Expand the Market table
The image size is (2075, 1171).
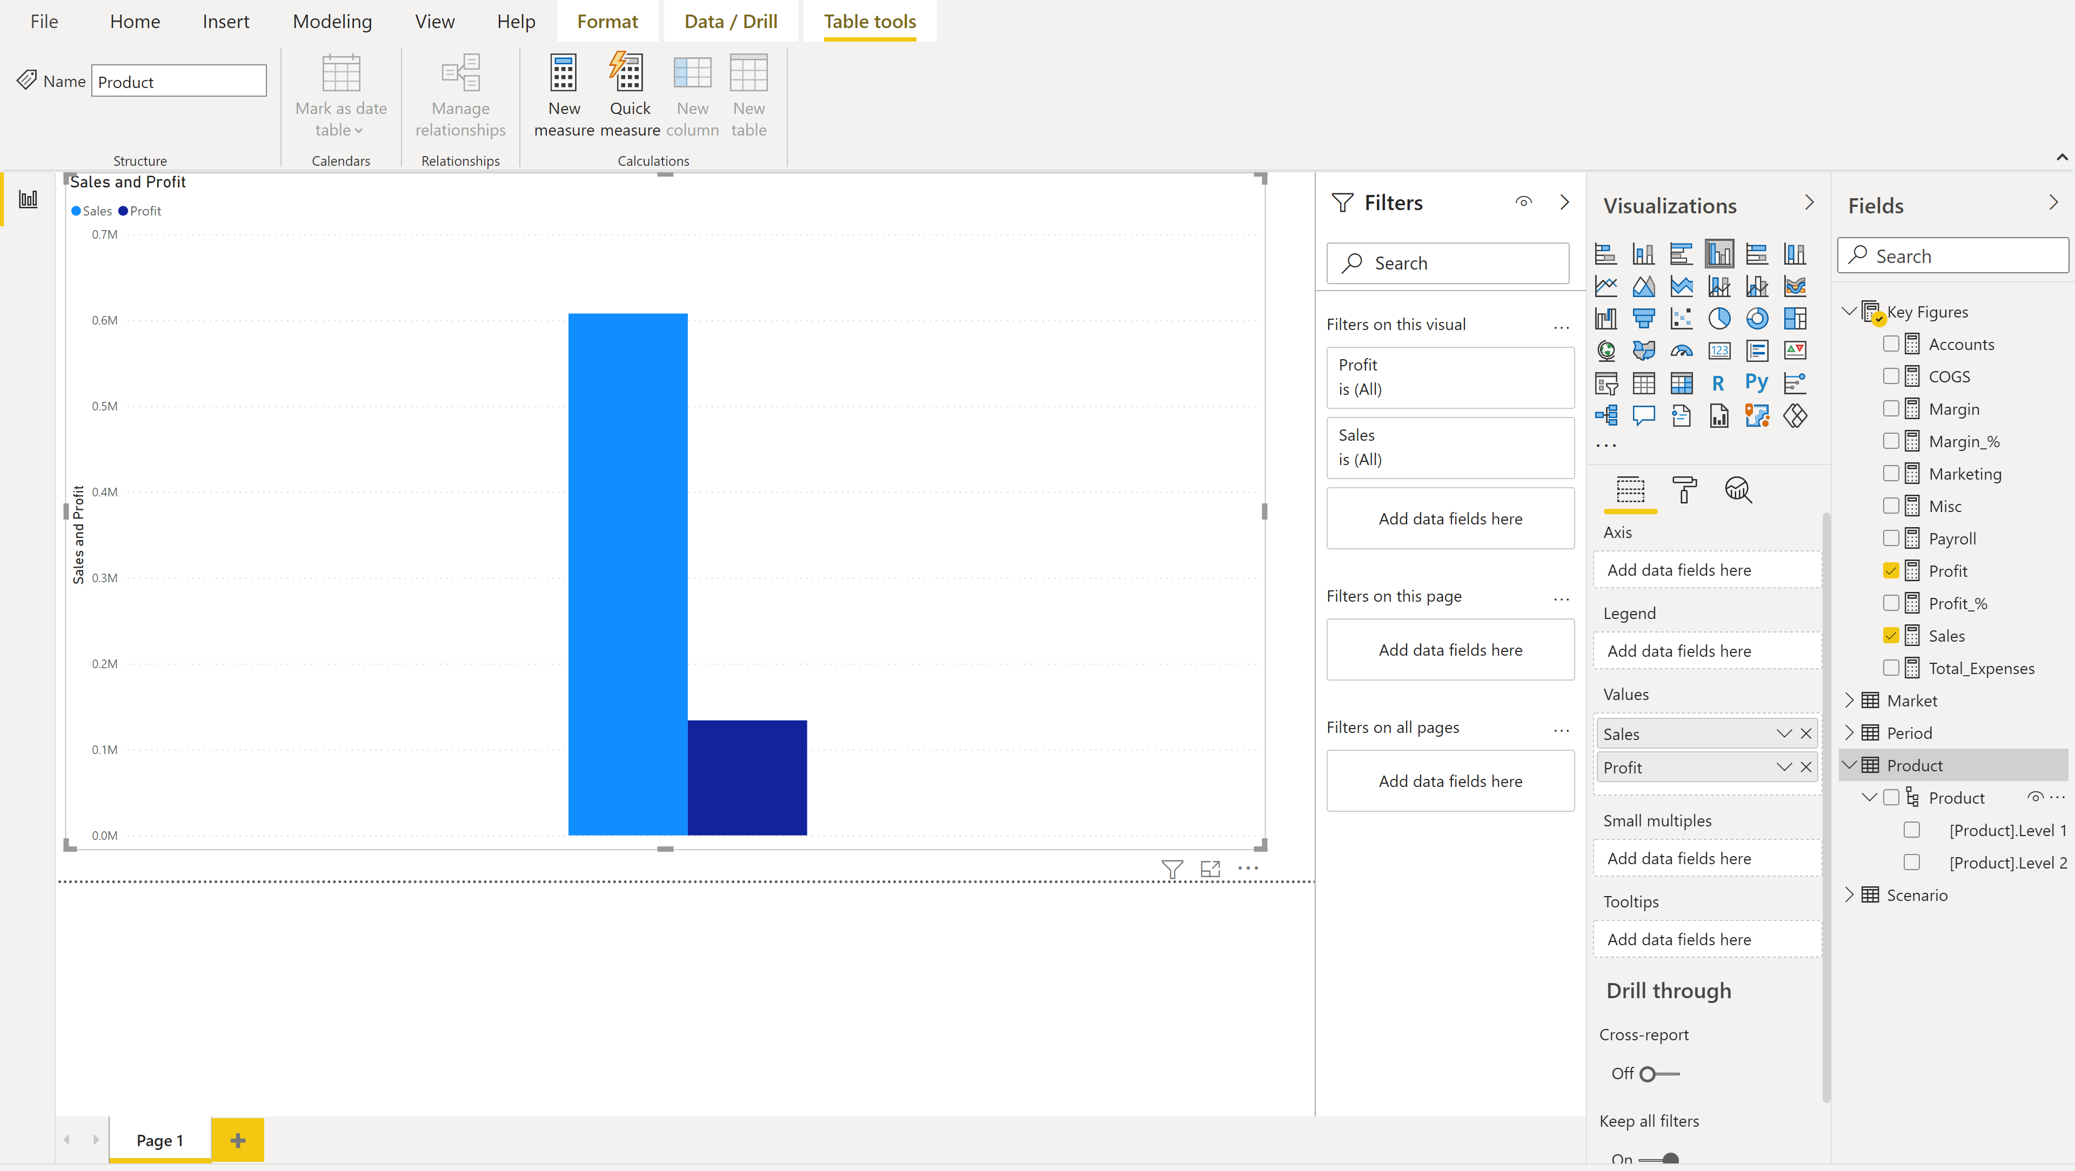[x=1850, y=701]
